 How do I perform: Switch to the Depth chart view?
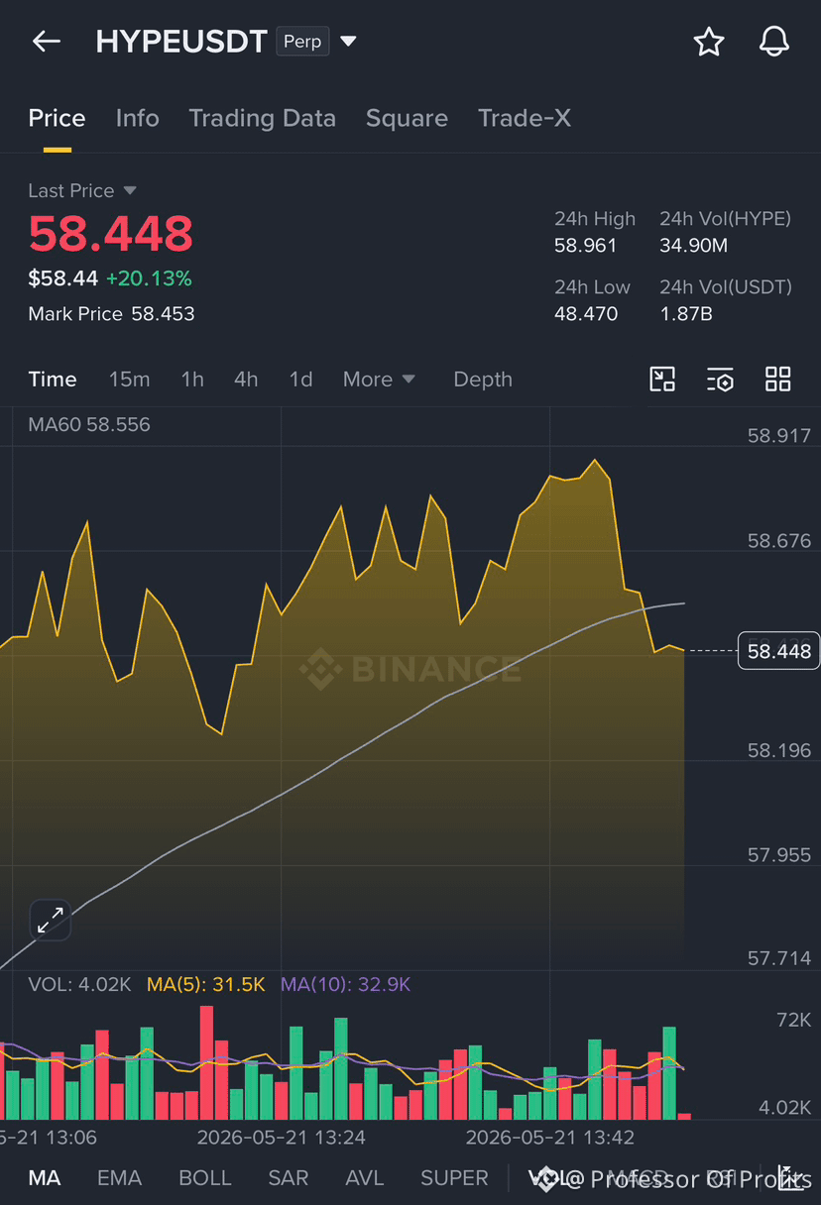[x=483, y=380]
